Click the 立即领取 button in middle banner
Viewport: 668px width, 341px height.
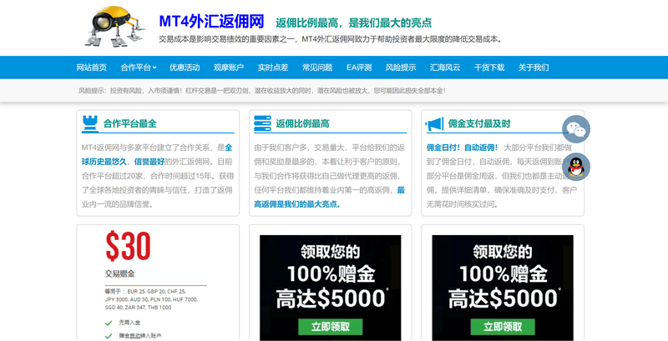coord(330,327)
